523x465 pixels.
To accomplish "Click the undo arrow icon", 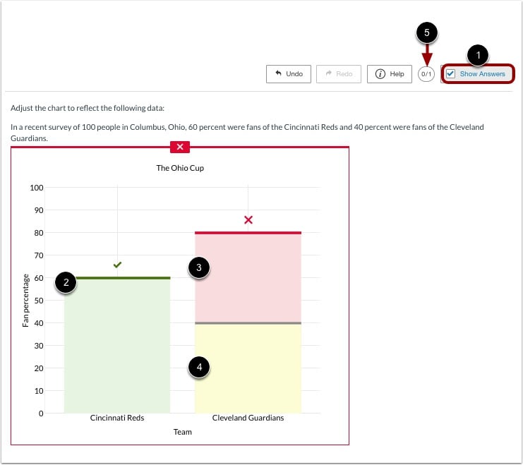I will point(279,73).
